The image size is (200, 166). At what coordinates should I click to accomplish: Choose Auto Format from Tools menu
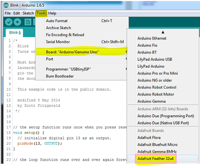pos(82,21)
